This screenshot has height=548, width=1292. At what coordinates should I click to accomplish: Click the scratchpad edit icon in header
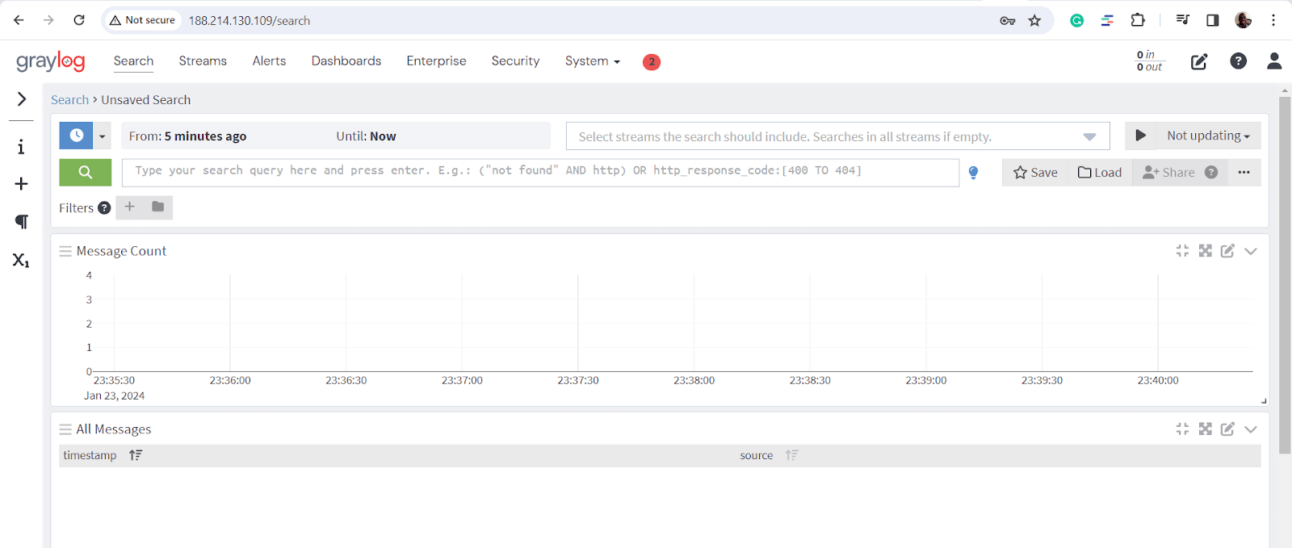(1199, 61)
